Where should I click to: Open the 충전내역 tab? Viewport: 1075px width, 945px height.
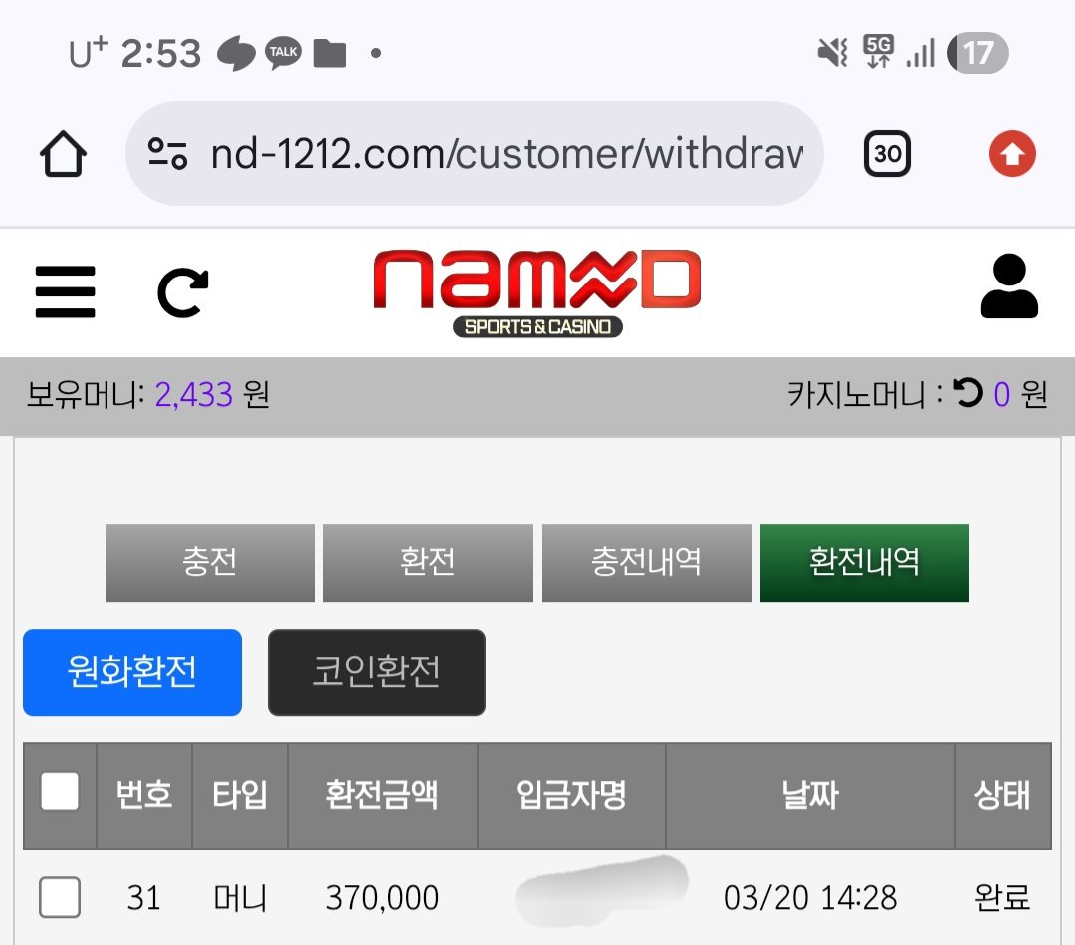pyautogui.click(x=647, y=563)
